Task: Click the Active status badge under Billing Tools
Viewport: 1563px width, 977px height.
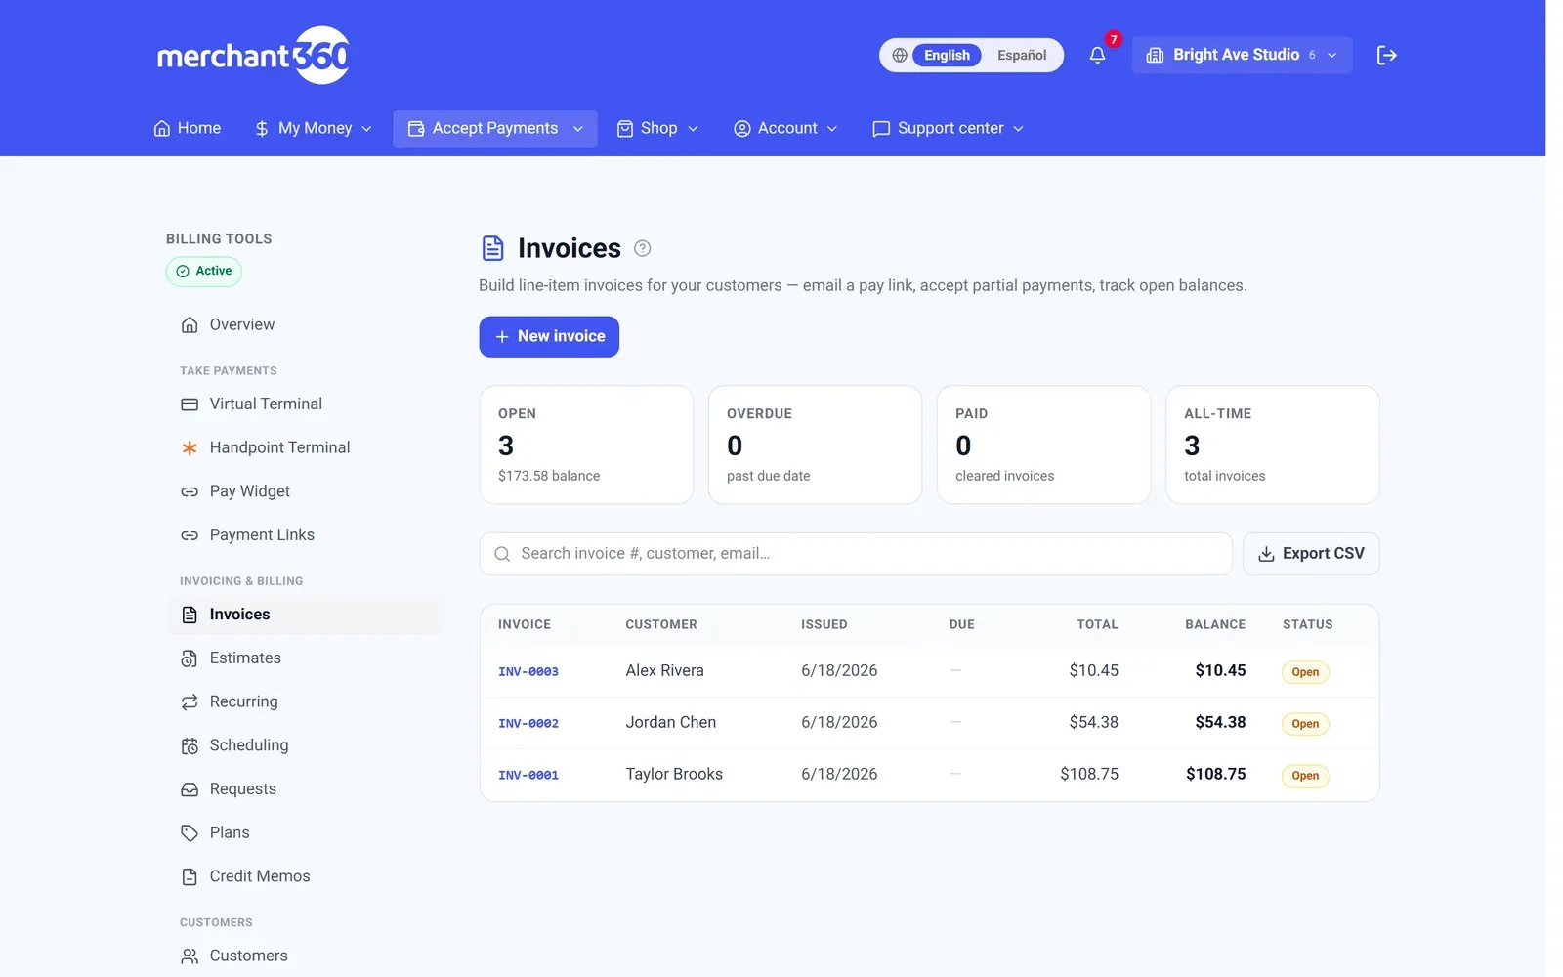Action: point(204,272)
